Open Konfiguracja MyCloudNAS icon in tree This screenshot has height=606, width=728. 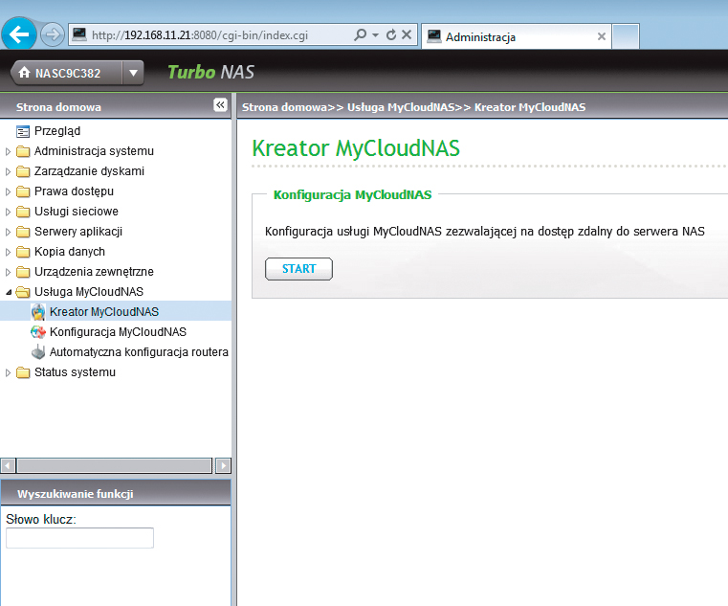tap(38, 332)
